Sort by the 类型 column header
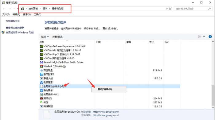This screenshot has height=120, width=215. pos(137,42)
